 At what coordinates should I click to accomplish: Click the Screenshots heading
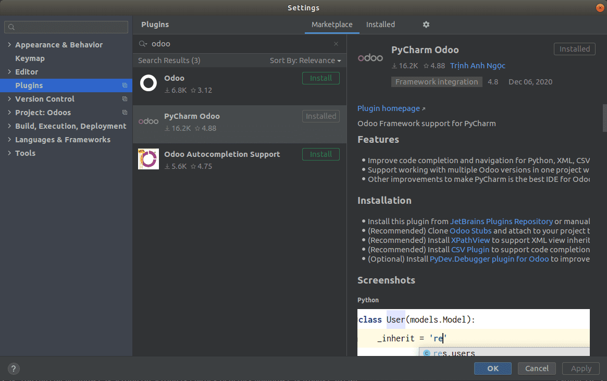pyautogui.click(x=386, y=280)
